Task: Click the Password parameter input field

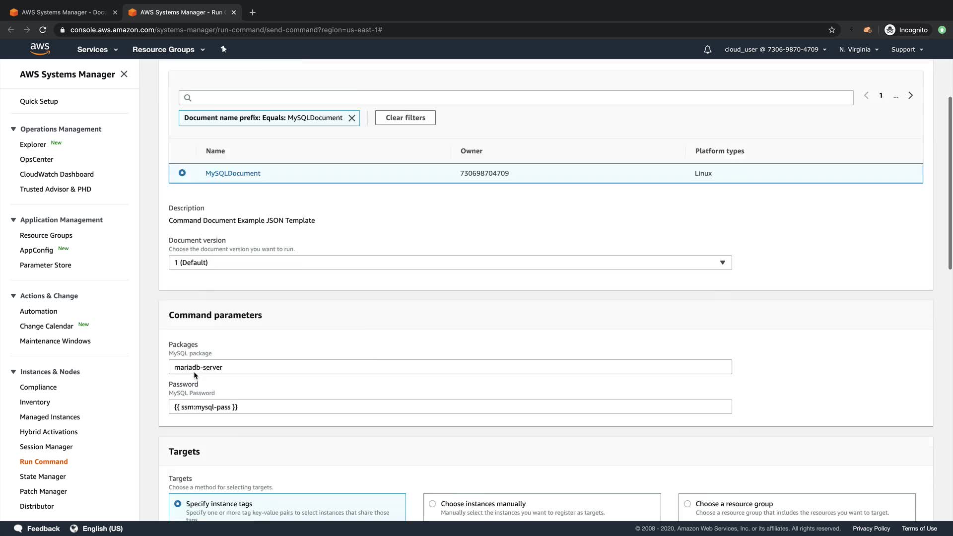Action: (450, 407)
